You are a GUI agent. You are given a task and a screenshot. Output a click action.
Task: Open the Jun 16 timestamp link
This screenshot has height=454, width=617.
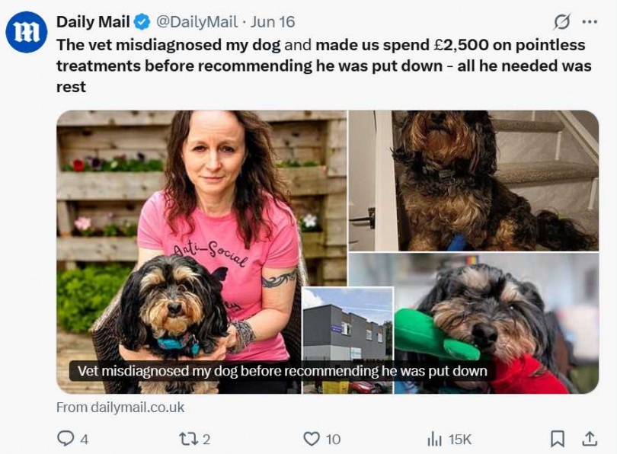pyautogui.click(x=272, y=22)
